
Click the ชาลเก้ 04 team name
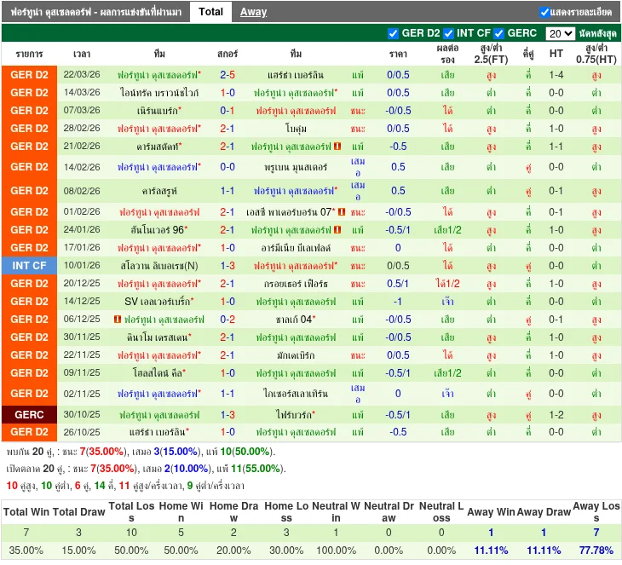click(294, 320)
